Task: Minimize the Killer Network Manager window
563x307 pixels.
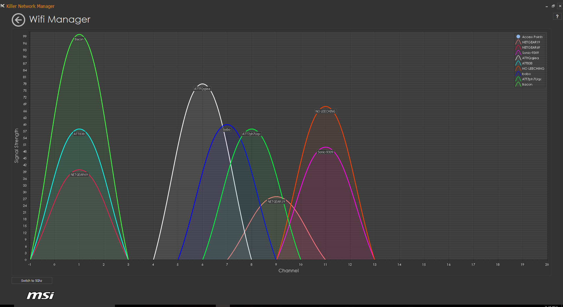Action: coord(547,6)
